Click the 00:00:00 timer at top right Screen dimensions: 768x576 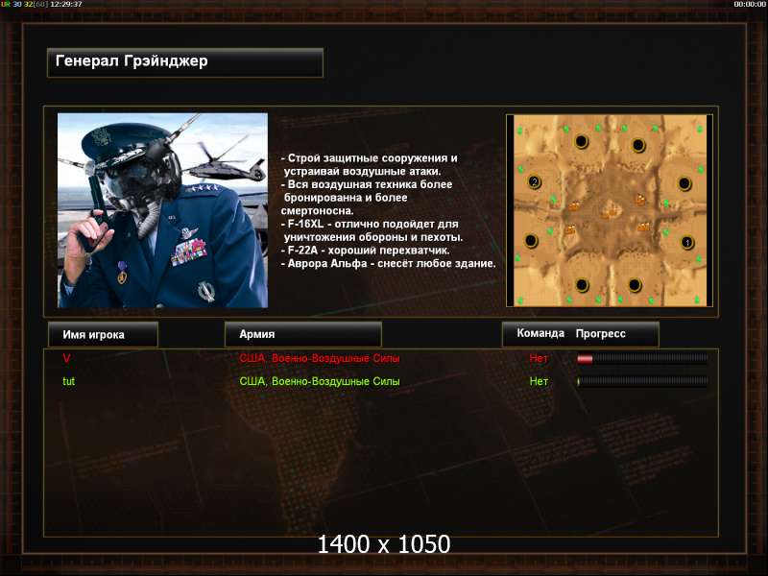tap(750, 4)
